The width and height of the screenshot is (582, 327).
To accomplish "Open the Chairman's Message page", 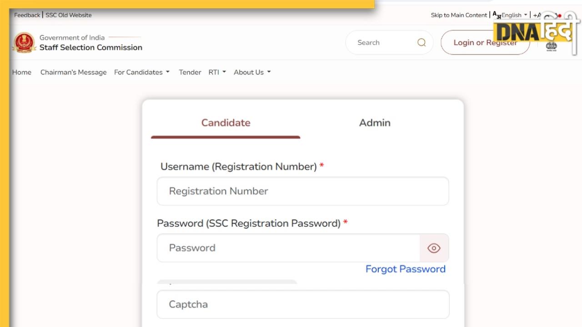I will coord(73,72).
